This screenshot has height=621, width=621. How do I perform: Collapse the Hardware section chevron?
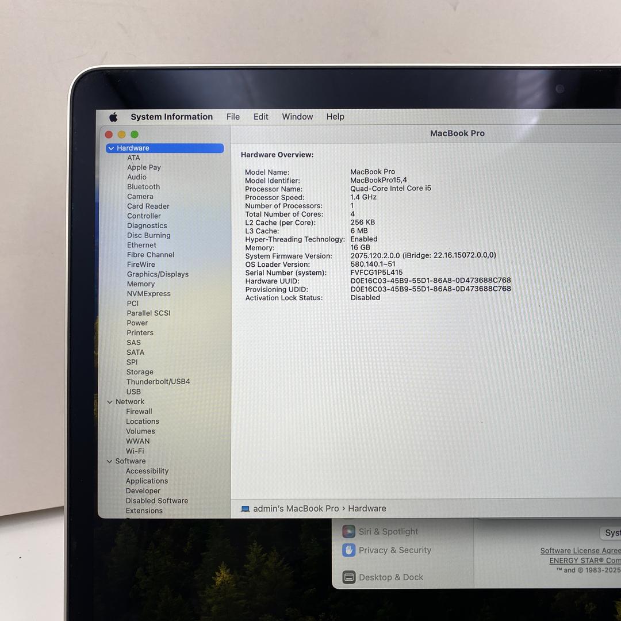click(x=111, y=148)
